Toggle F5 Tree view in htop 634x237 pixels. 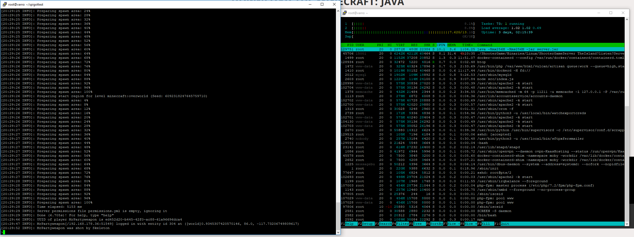(417, 224)
